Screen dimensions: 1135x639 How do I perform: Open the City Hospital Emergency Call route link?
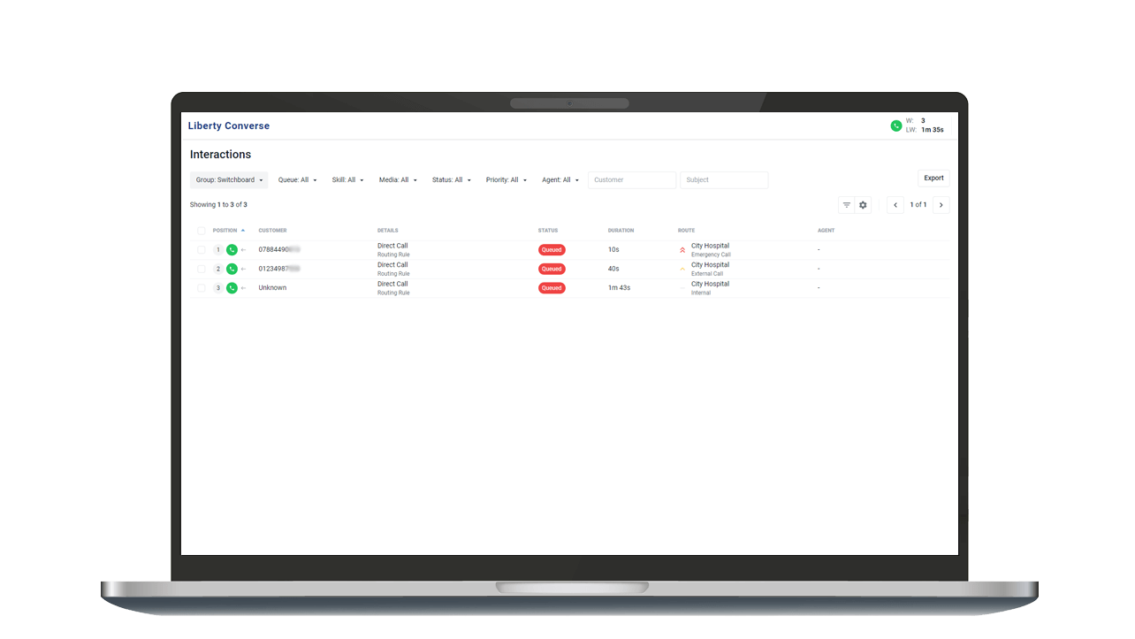point(710,246)
